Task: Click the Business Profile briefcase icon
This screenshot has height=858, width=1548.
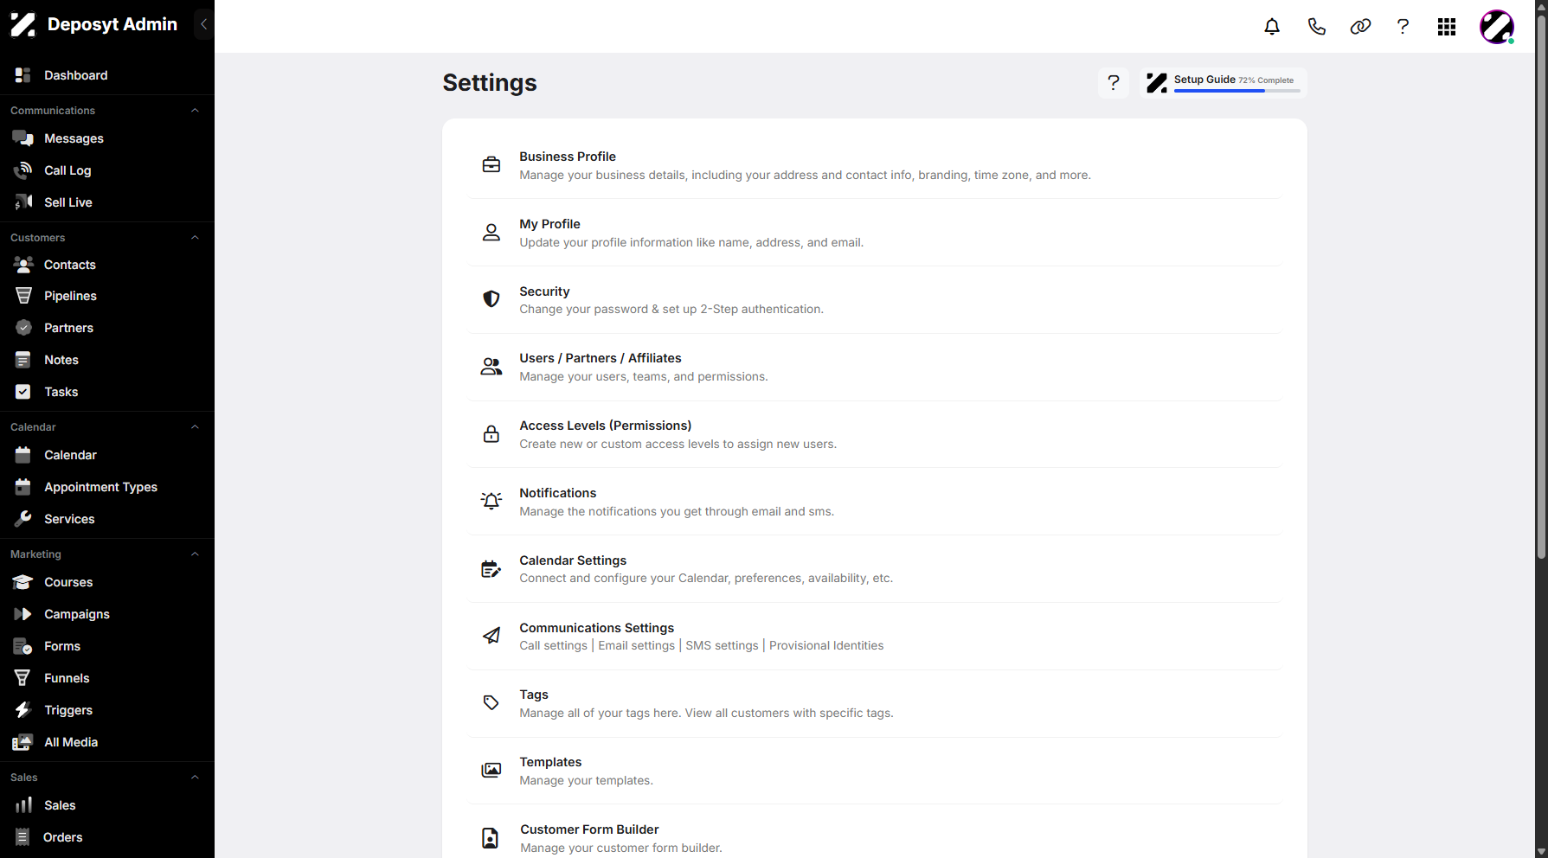Action: click(x=491, y=164)
